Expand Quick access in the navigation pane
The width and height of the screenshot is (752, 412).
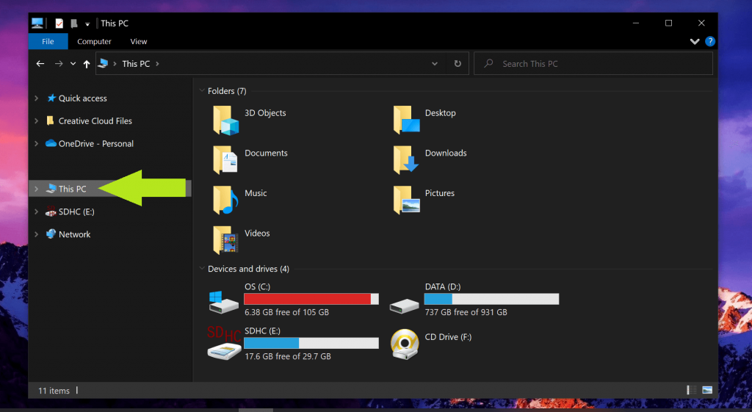pyautogui.click(x=37, y=98)
